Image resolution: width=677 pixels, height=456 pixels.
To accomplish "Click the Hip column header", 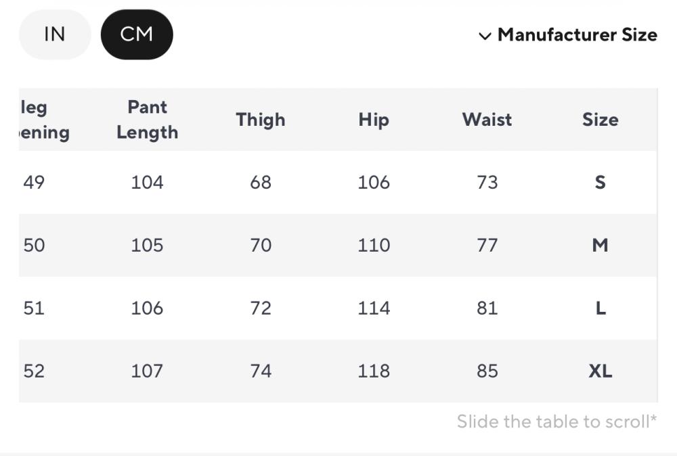I will 374,120.
